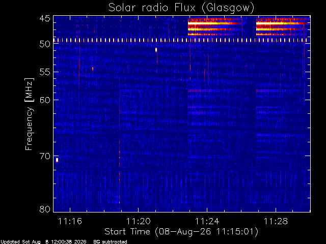Click the 50 MHz frequency label

[x=45, y=44]
